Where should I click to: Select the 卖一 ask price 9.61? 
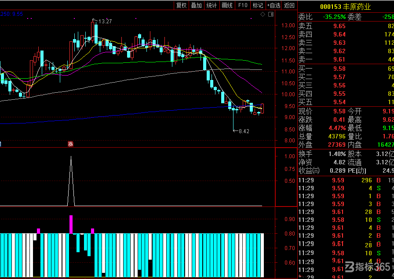(x=339, y=59)
